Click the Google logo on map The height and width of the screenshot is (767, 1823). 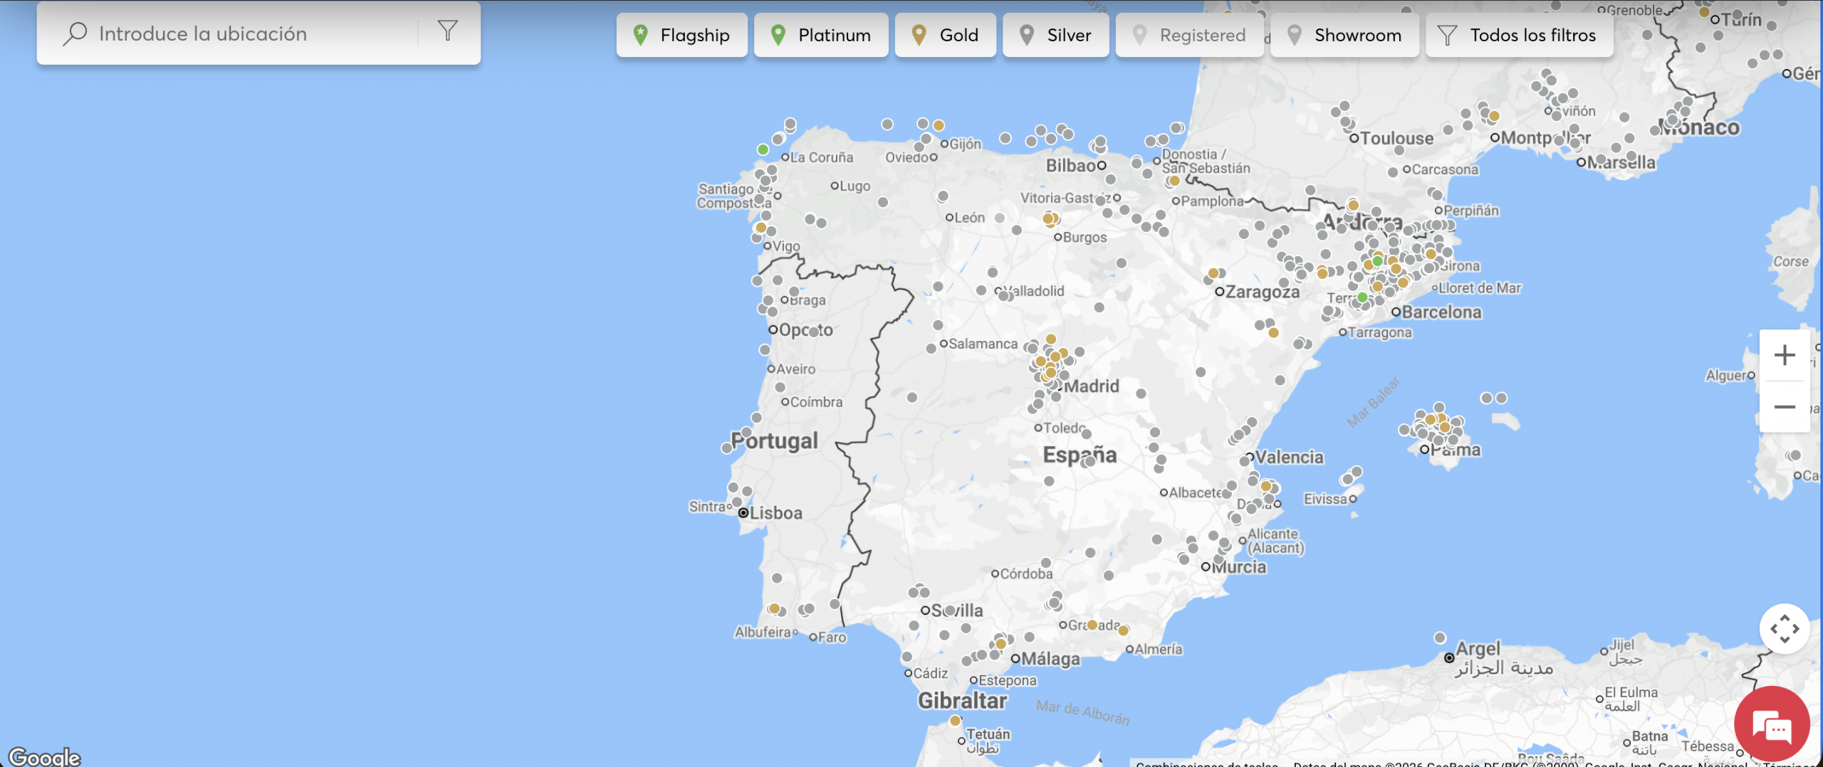pos(44,756)
